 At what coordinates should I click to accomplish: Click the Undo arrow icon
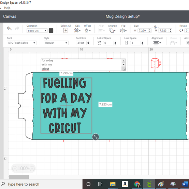9,28
